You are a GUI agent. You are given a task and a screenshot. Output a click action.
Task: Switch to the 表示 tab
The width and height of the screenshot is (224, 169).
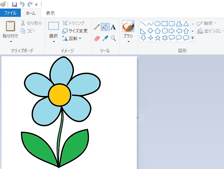50,13
